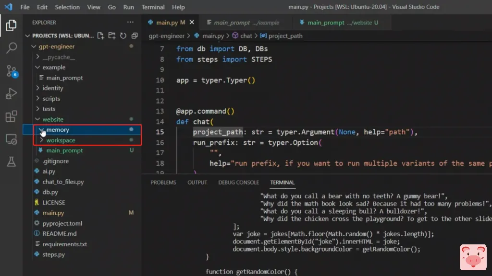Expand the tests folder
The width and height of the screenshot is (492, 276).
coord(37,109)
